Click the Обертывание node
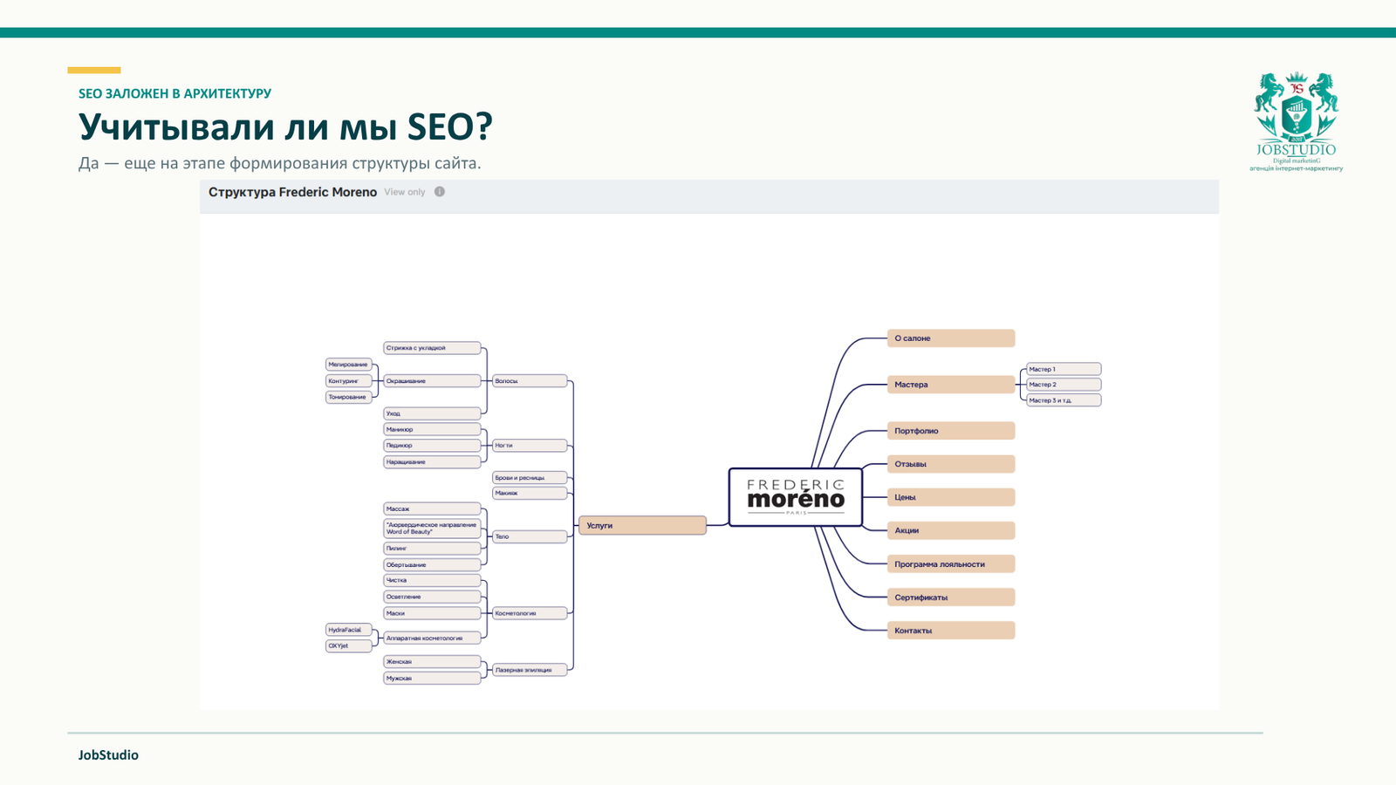The width and height of the screenshot is (1396, 785). (432, 565)
